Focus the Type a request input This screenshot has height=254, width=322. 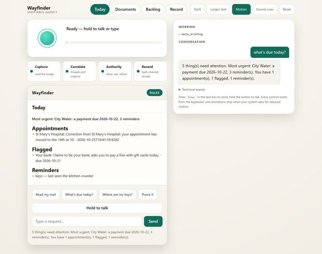87,221
